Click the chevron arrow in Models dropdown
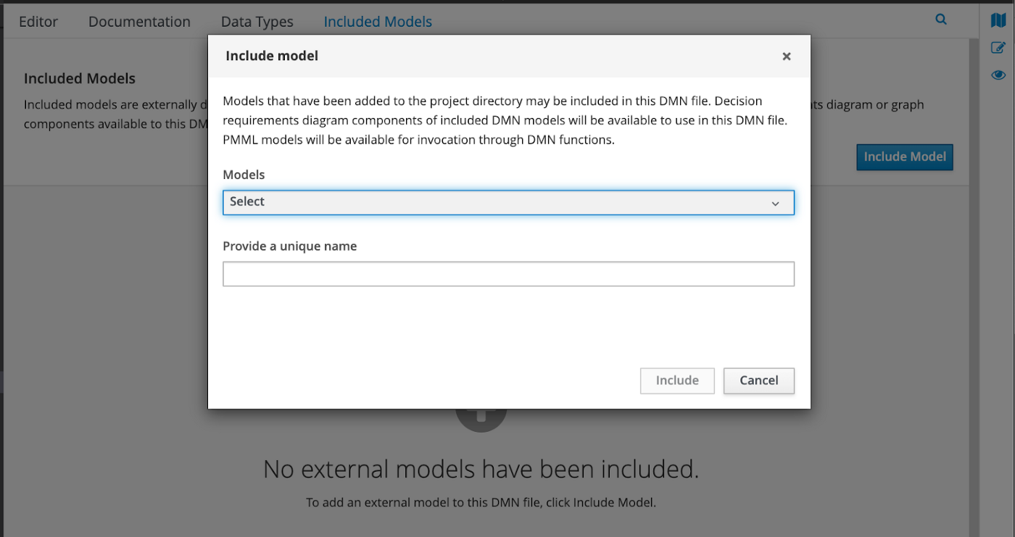 point(775,204)
